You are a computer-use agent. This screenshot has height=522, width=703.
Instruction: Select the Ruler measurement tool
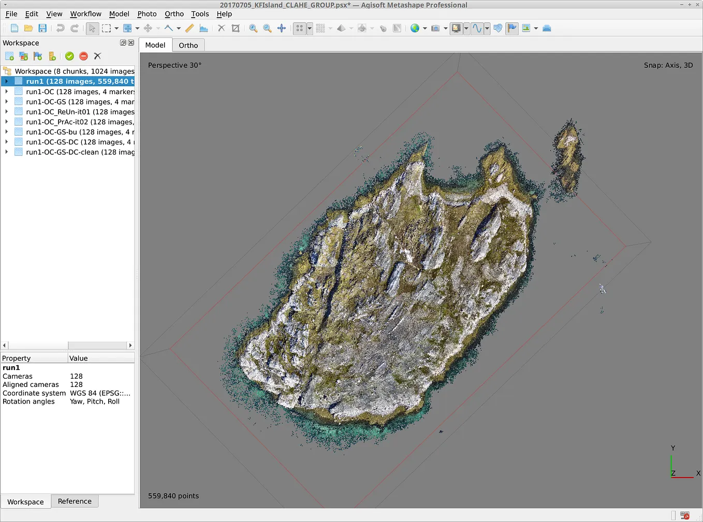coord(189,28)
